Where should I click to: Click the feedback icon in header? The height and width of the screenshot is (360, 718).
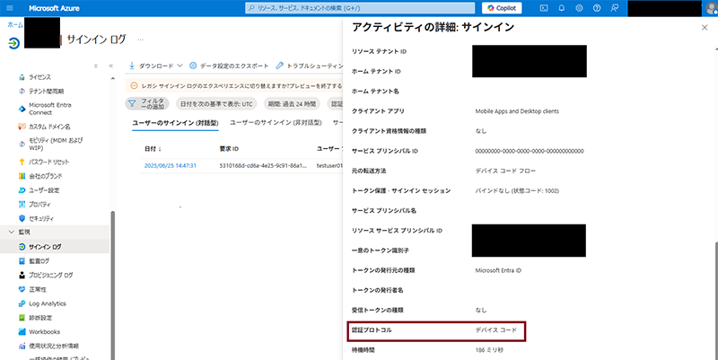[x=615, y=8]
